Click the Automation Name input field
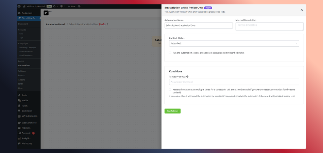Screen dimensions: 323x153 (199, 26)
